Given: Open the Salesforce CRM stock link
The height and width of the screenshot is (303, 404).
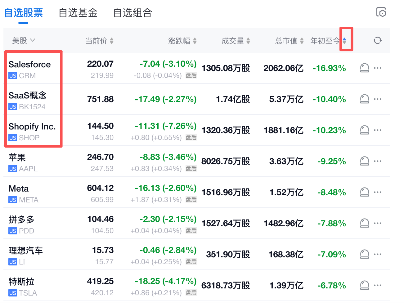Looking at the screenshot, I should tap(30, 70).
